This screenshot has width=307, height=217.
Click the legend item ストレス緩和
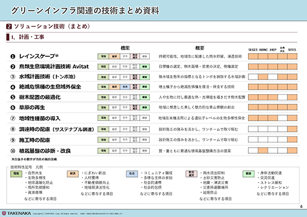click(271, 183)
